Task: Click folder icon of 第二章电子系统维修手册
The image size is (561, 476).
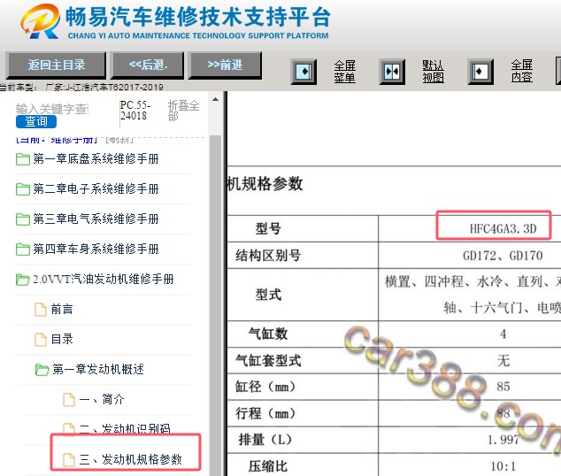Action: click(x=23, y=189)
